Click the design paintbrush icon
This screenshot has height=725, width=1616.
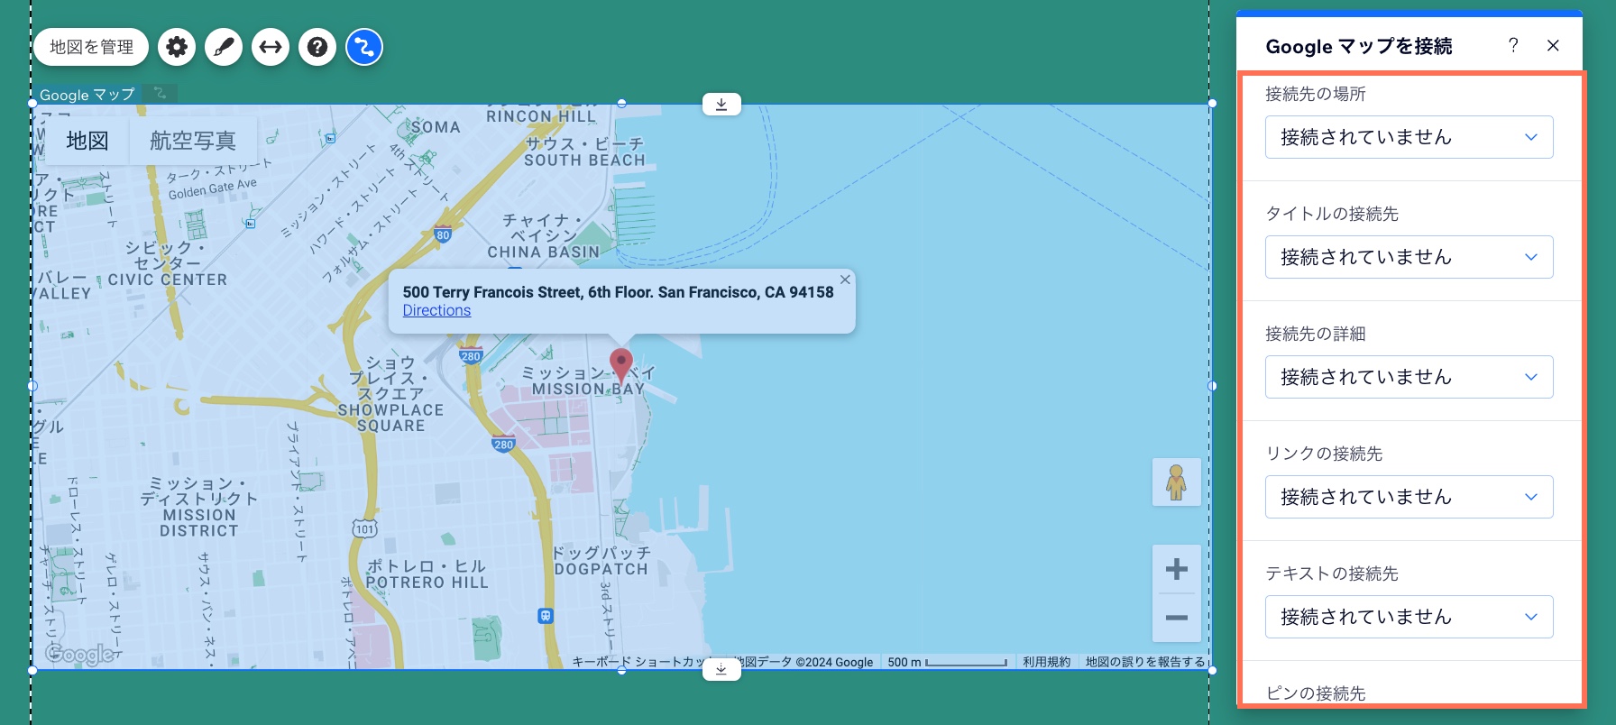pyautogui.click(x=224, y=47)
